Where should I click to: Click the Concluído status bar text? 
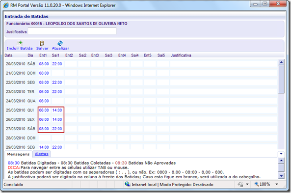pyautogui.click(x=13, y=185)
